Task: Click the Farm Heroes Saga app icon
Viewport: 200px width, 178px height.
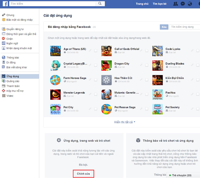Action: click(x=55, y=80)
